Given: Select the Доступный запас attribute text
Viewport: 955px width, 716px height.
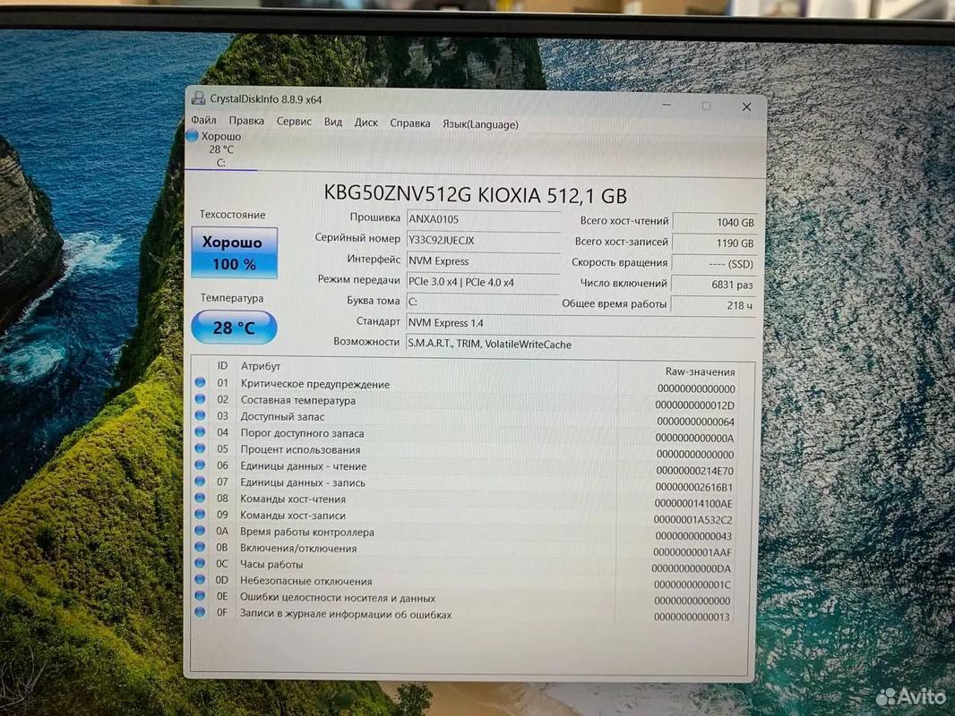Looking at the screenshot, I should (x=282, y=417).
